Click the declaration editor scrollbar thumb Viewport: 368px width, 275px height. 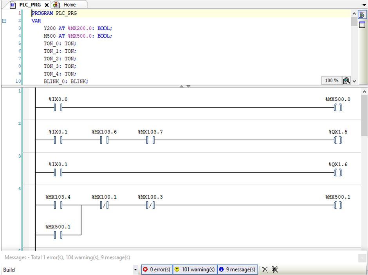(x=354, y=22)
